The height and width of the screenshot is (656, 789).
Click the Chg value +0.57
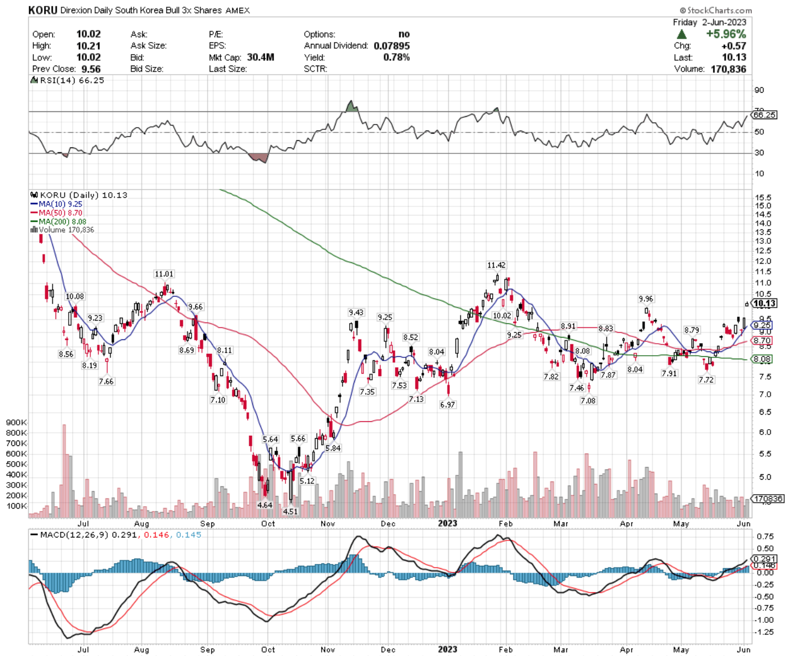(x=734, y=46)
